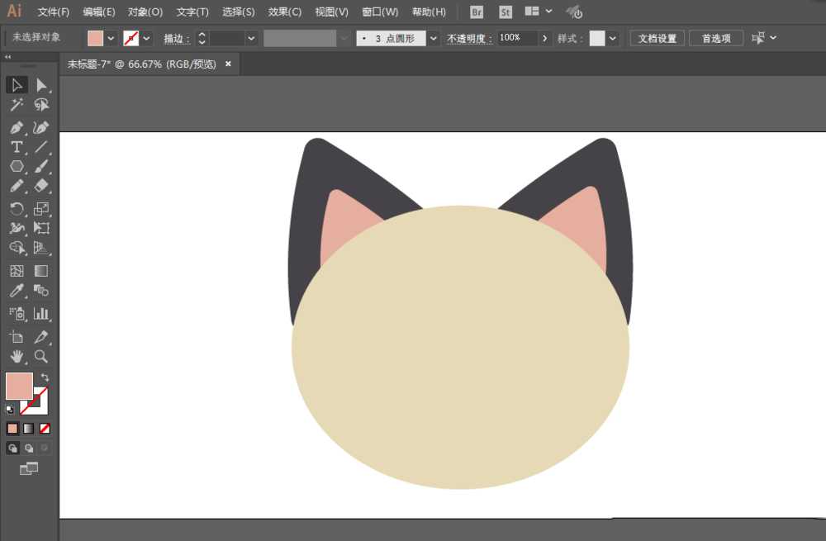
Task: Open the 效果(C) menu
Action: [x=283, y=12]
